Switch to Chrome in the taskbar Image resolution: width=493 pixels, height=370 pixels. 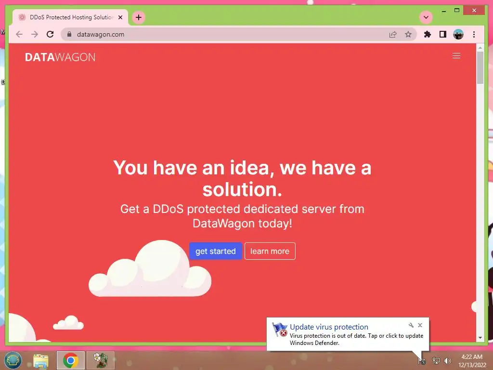[71, 360]
